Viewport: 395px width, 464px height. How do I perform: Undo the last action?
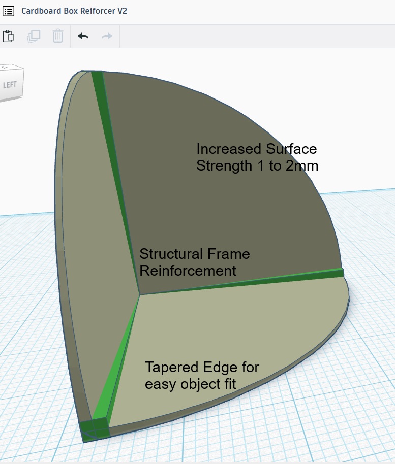[83, 36]
